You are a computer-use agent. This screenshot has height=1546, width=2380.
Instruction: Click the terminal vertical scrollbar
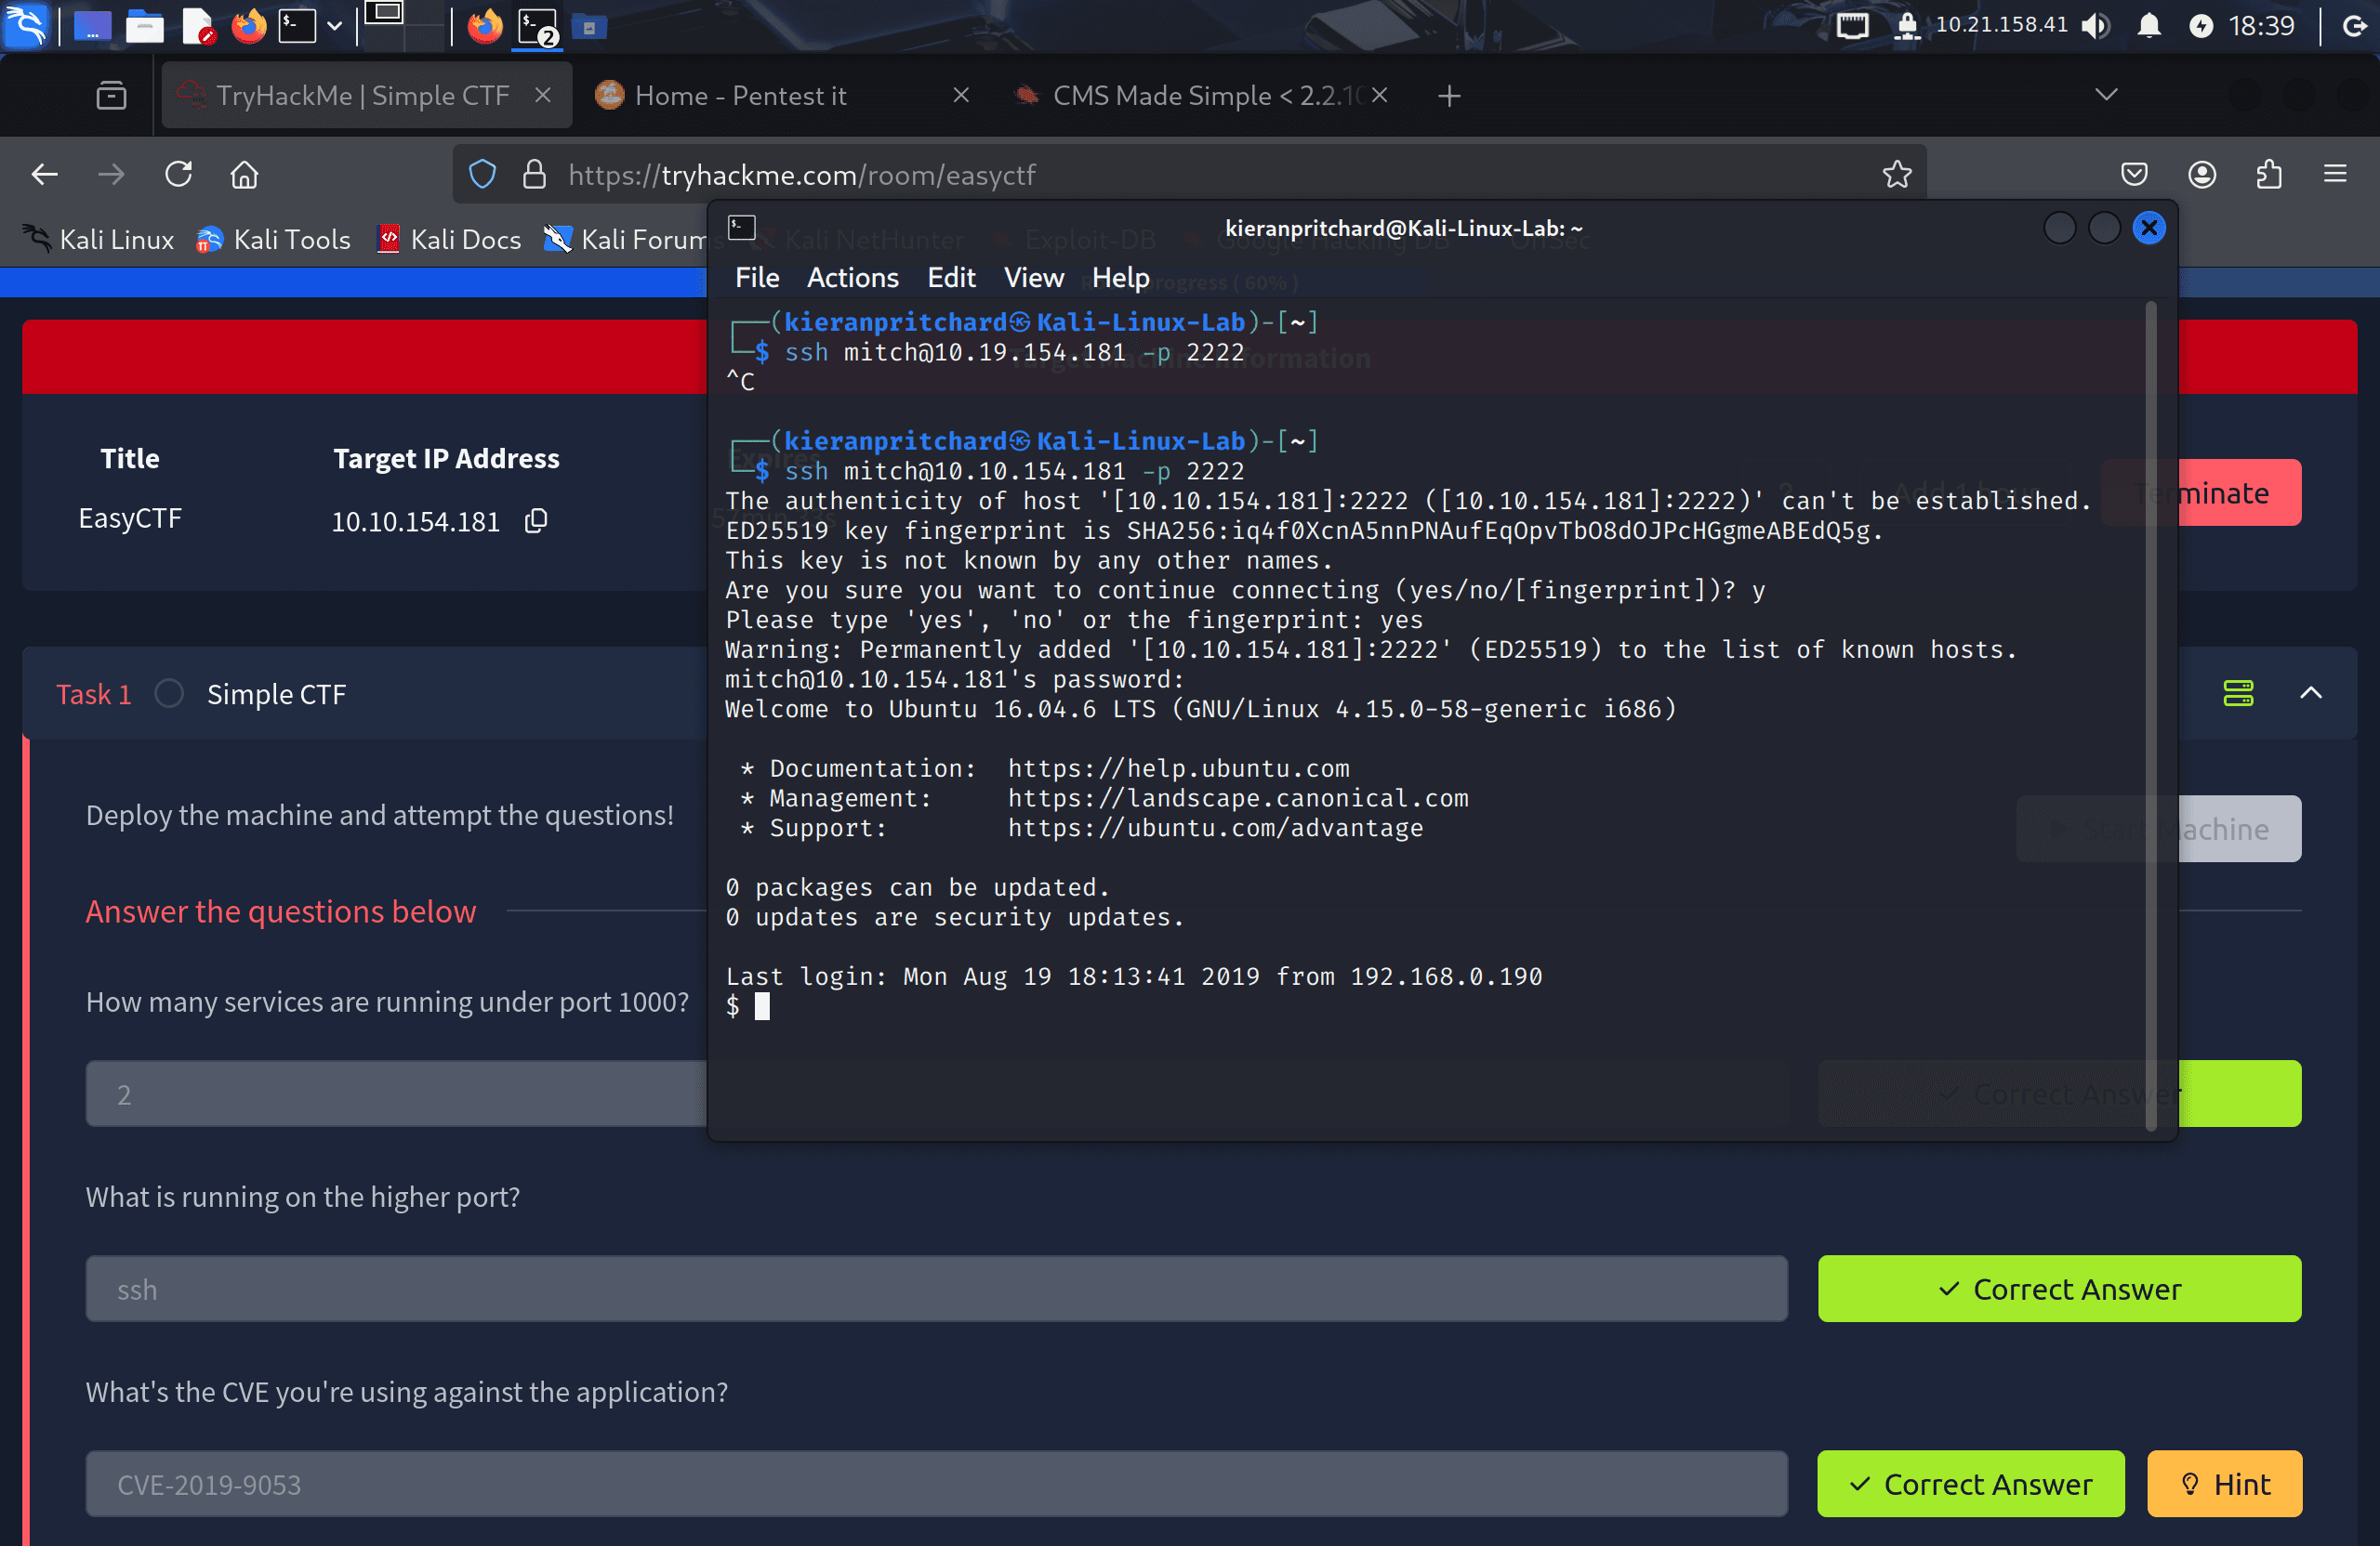(2151, 714)
